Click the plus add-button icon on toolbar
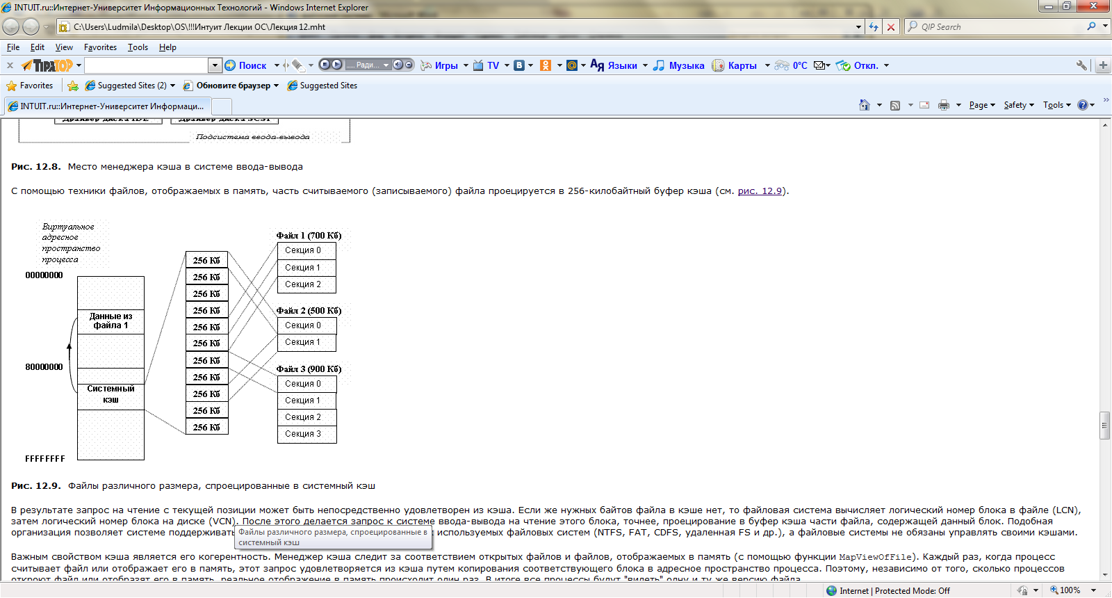The height and width of the screenshot is (598, 1112). [1103, 65]
